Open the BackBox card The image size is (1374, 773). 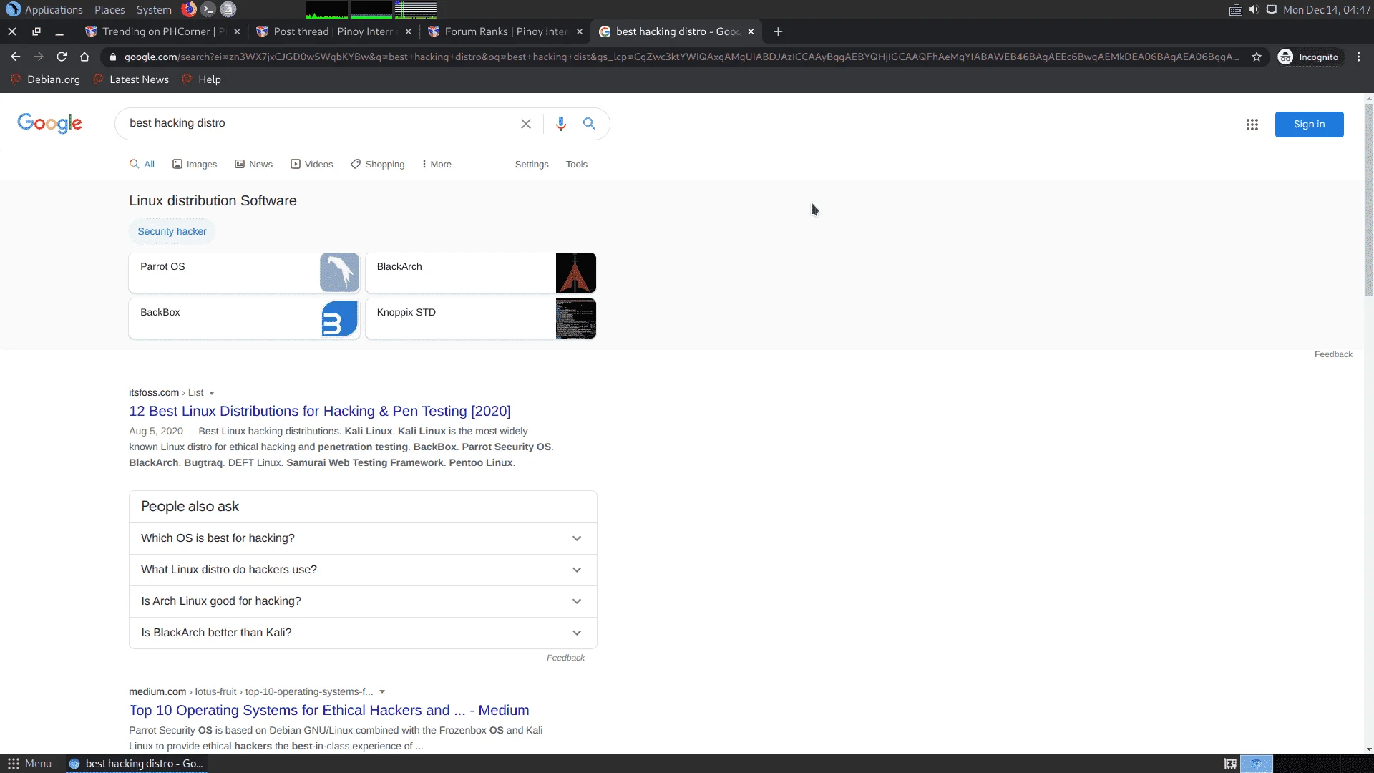click(x=244, y=319)
